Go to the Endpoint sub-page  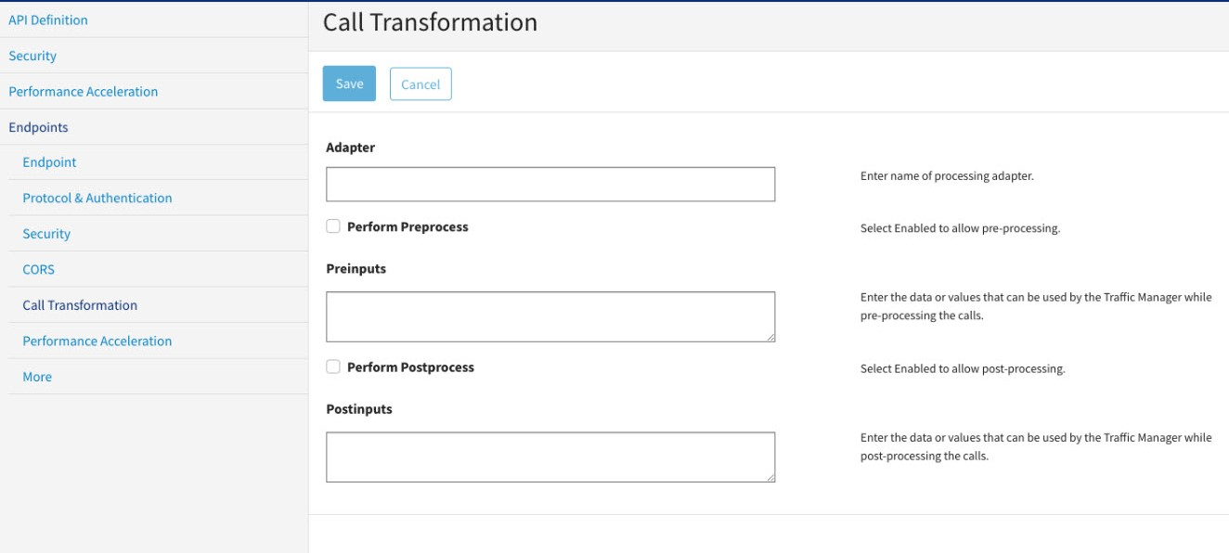coord(49,162)
